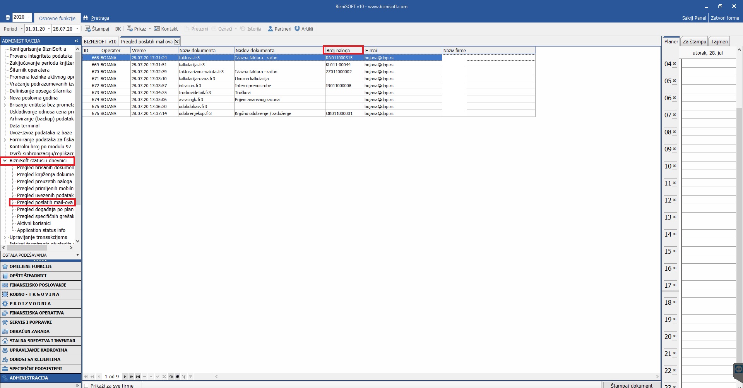Select the row with kalkulacija-uvoz.fr3
743x388 pixels.
point(308,79)
